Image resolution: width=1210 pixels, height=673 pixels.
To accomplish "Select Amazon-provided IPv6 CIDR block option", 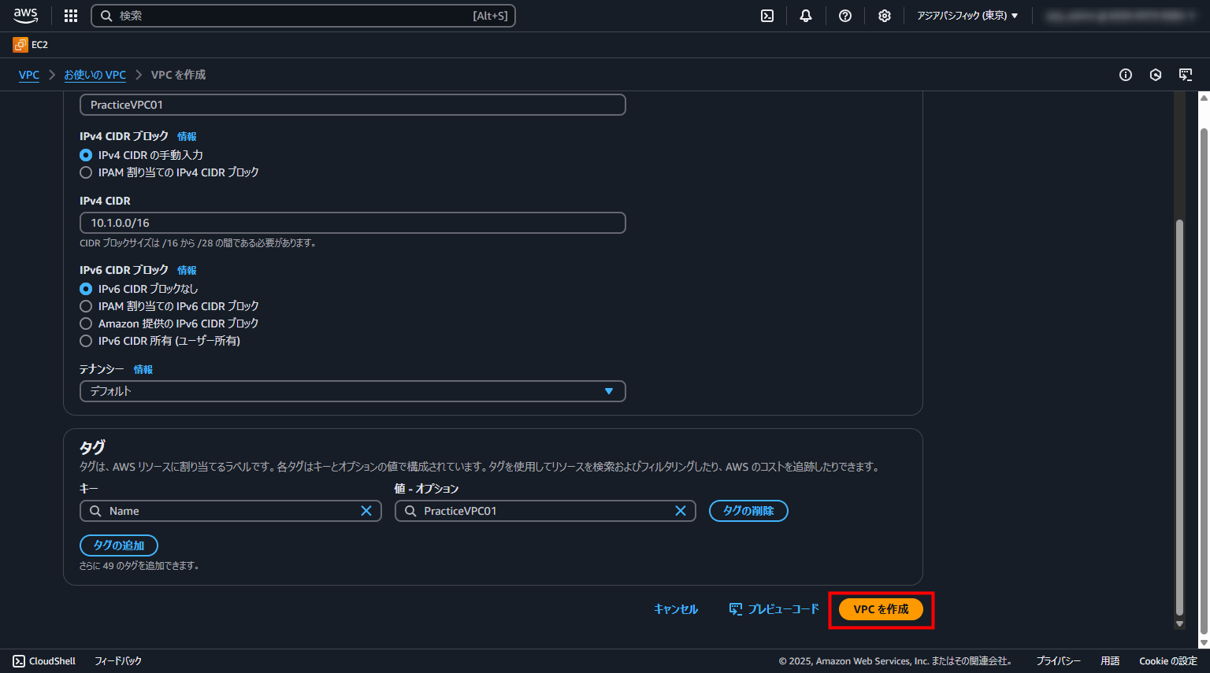I will point(86,324).
